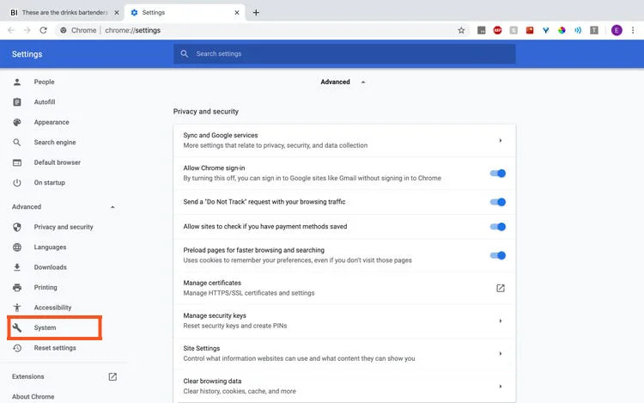
Task: Click the light gray K extension icon
Action: [513, 30]
